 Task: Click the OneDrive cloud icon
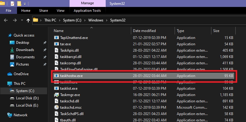coord(10,74)
